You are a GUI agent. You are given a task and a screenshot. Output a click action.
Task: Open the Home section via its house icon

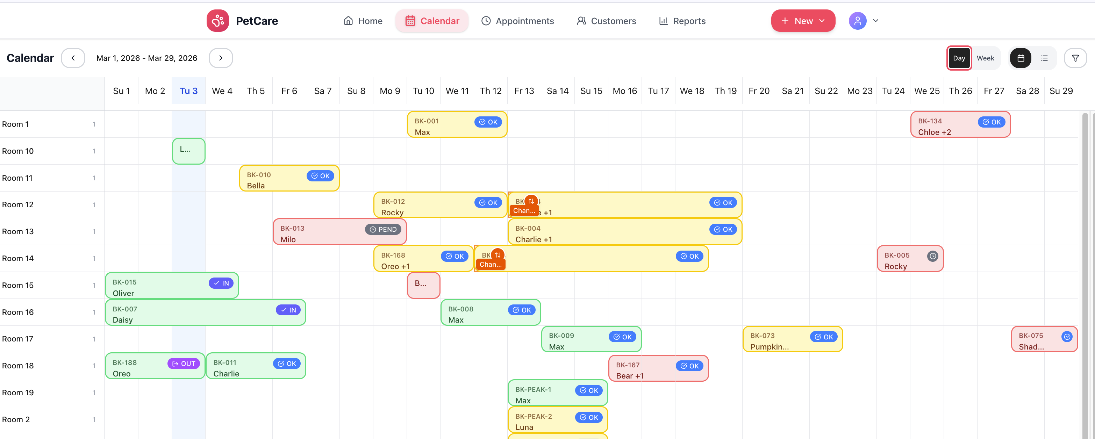(348, 20)
